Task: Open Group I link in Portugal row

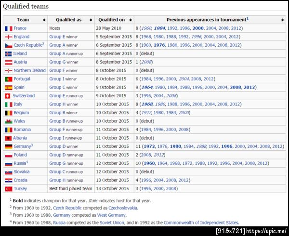Action: click(x=57, y=79)
